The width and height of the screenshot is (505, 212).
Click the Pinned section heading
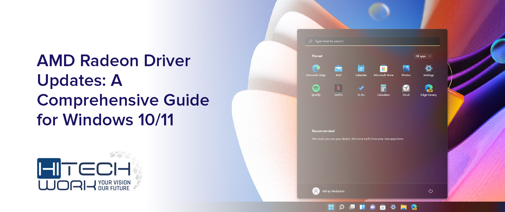(x=317, y=56)
